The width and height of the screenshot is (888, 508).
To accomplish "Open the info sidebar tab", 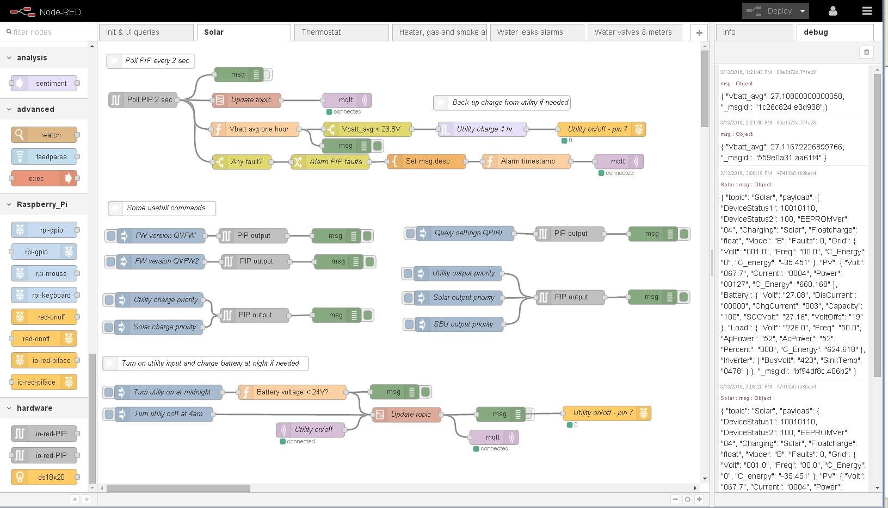I will click(x=754, y=32).
